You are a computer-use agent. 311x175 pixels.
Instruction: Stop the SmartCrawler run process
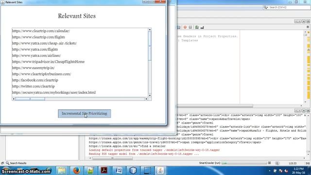[x=269, y=163]
